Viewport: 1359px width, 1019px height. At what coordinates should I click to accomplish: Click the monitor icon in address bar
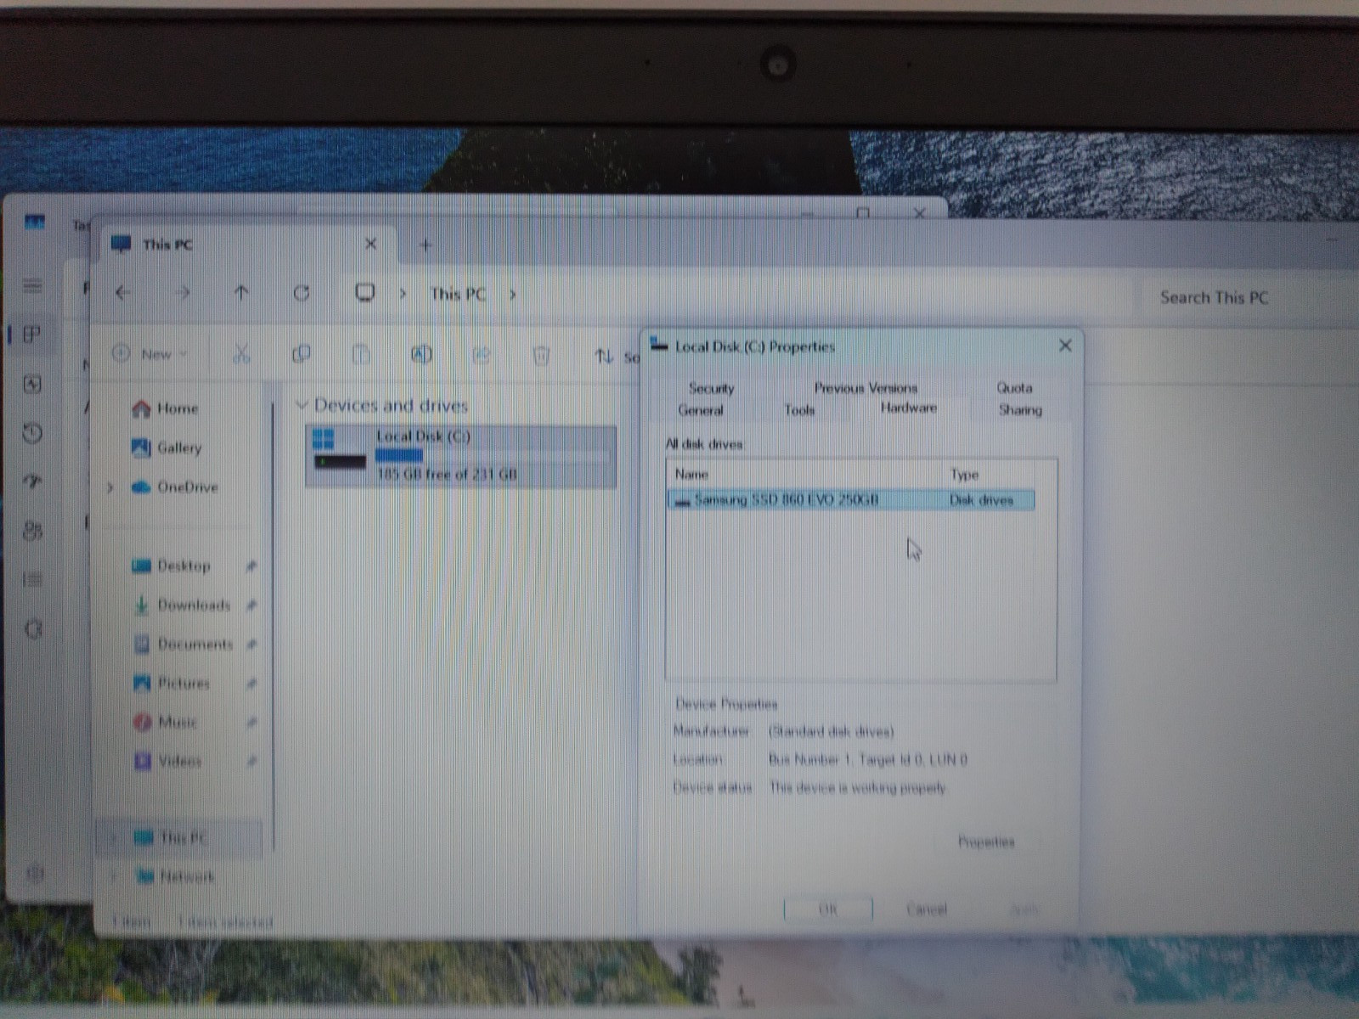point(364,293)
